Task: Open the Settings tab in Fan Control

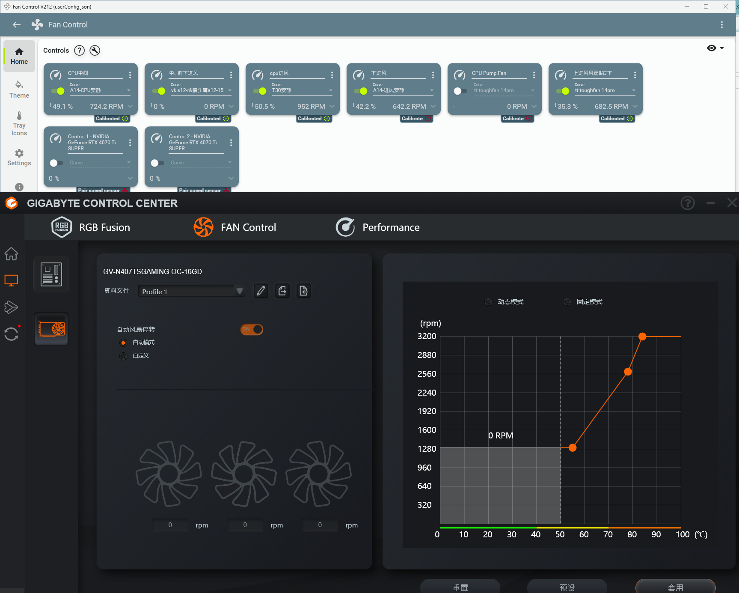Action: click(x=19, y=158)
